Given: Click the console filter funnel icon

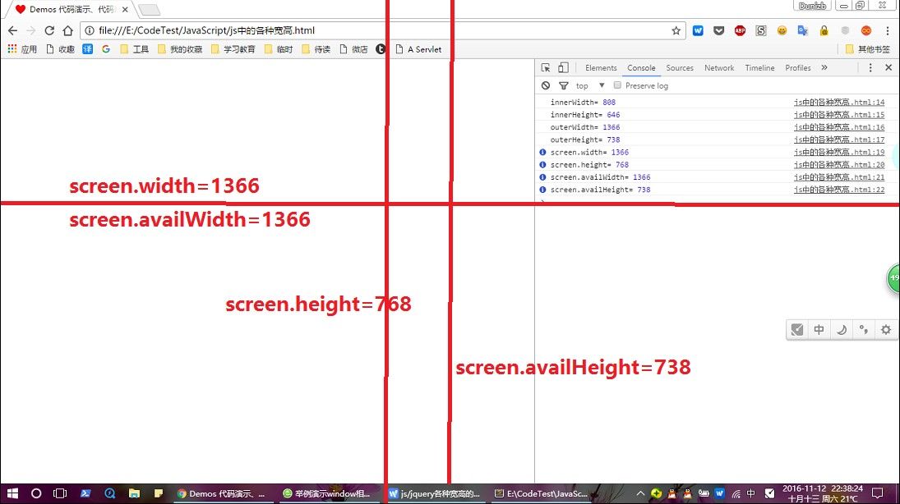Looking at the screenshot, I should click(x=563, y=85).
